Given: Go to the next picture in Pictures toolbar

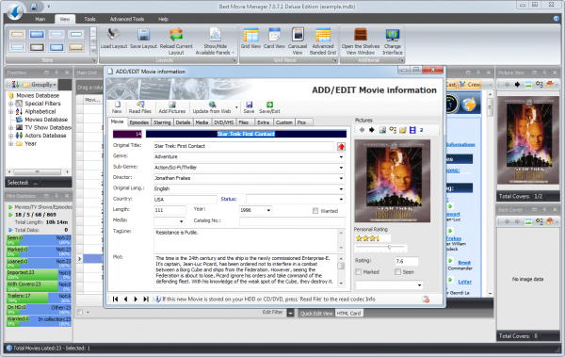Looking at the screenshot, I should [372, 130].
